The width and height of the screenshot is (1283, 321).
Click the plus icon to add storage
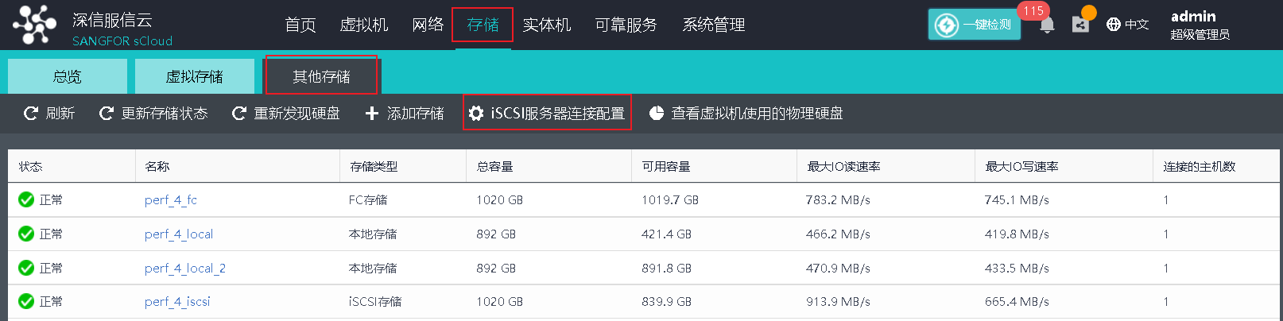pyautogui.click(x=371, y=114)
